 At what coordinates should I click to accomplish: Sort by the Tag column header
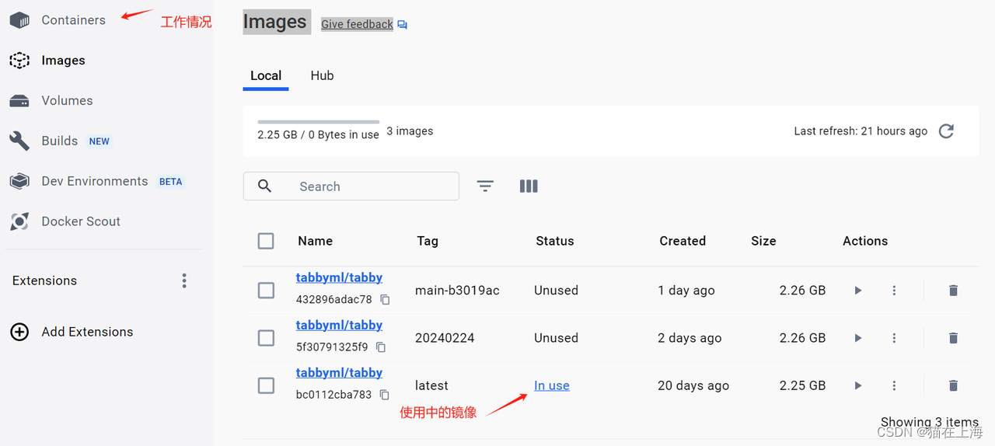pos(428,241)
